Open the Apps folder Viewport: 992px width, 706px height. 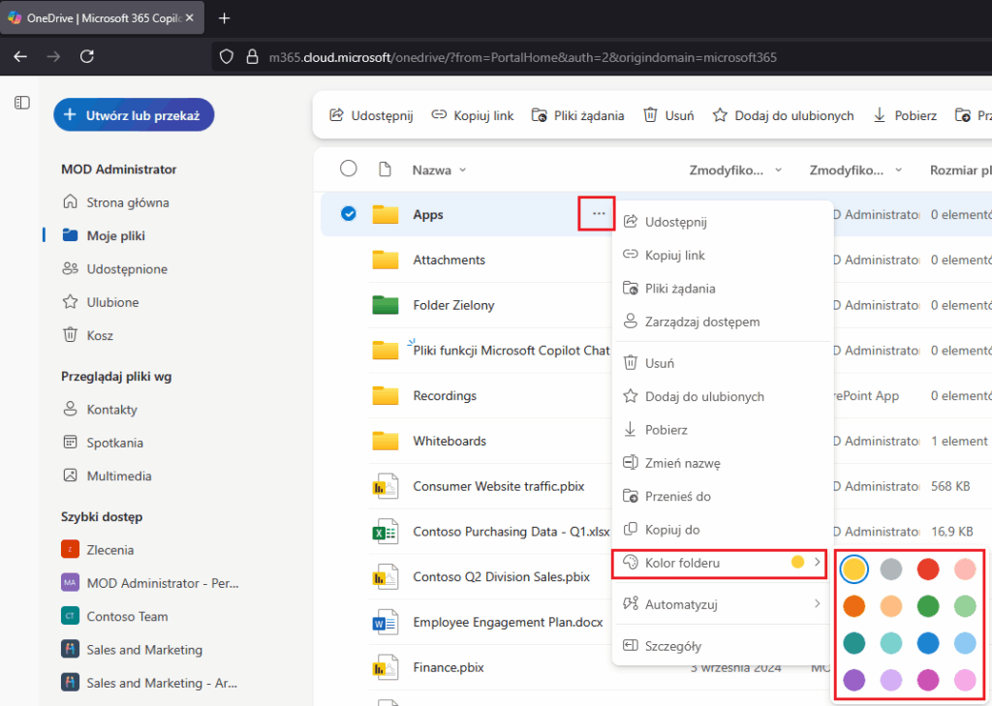tap(428, 214)
